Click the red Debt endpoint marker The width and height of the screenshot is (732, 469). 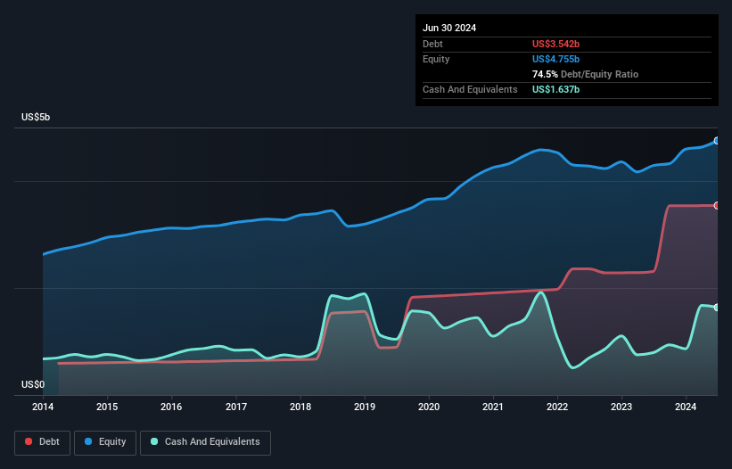click(x=717, y=205)
